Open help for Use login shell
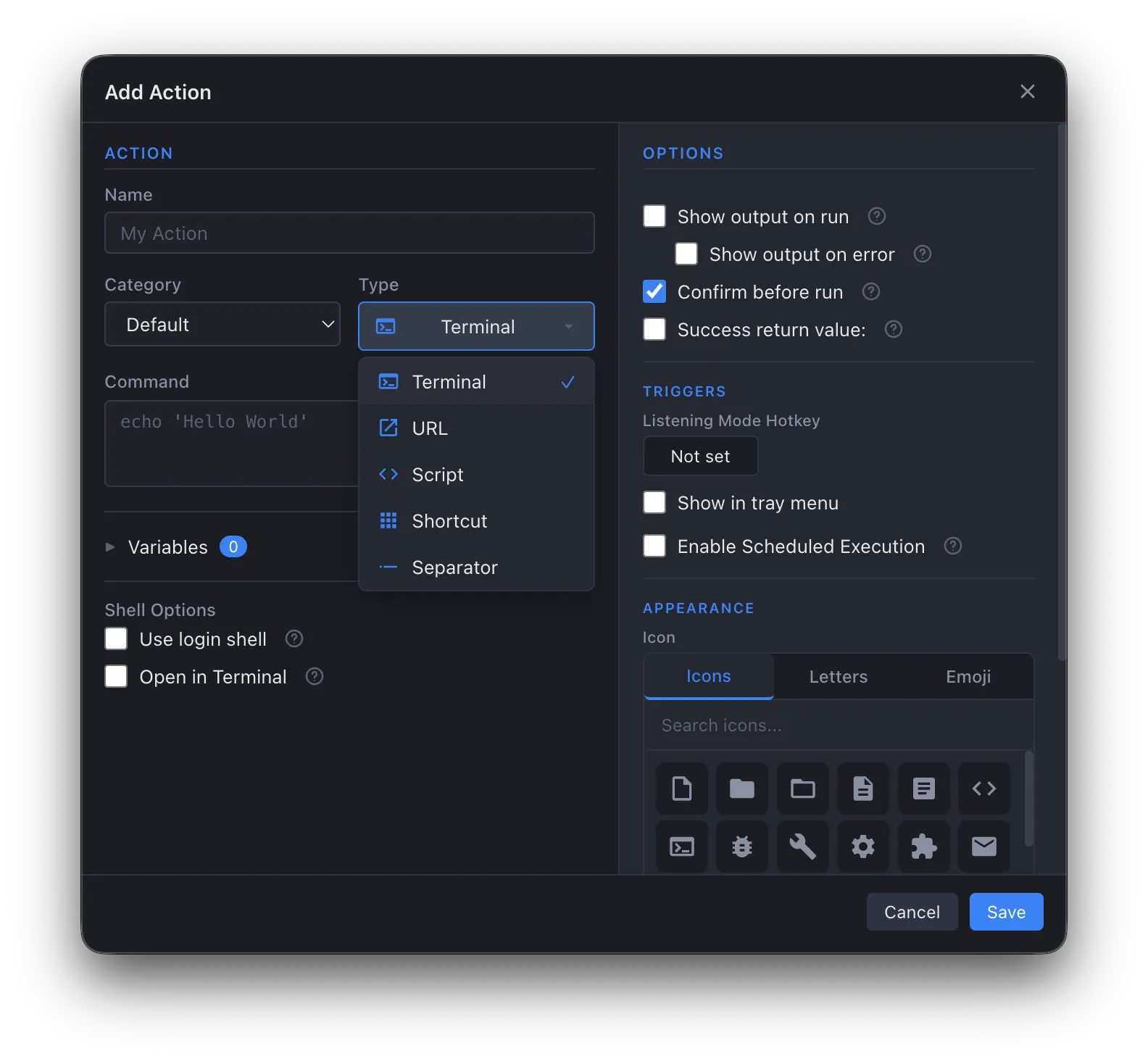 [294, 638]
